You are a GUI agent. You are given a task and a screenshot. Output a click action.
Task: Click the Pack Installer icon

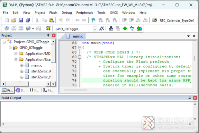pos(139,29)
